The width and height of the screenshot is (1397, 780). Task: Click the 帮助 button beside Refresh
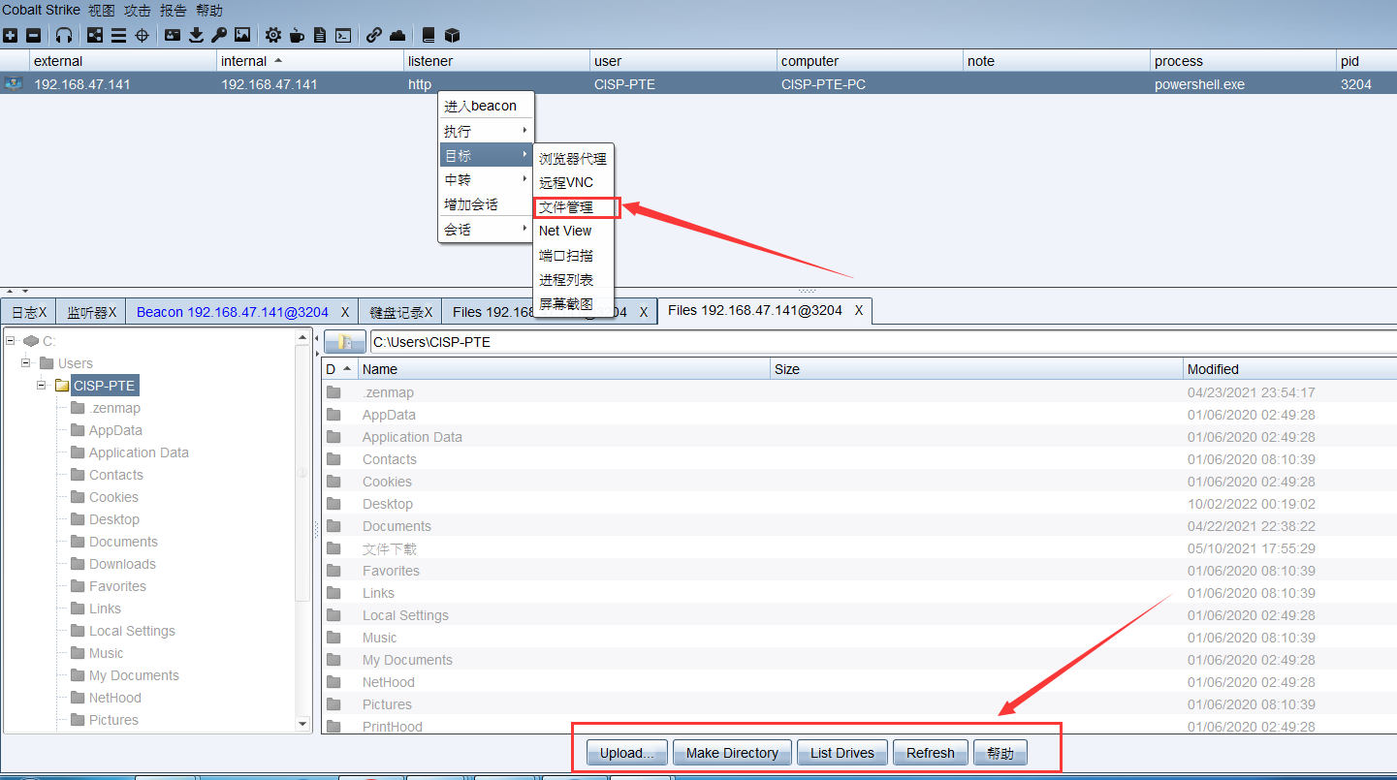pyautogui.click(x=1000, y=753)
